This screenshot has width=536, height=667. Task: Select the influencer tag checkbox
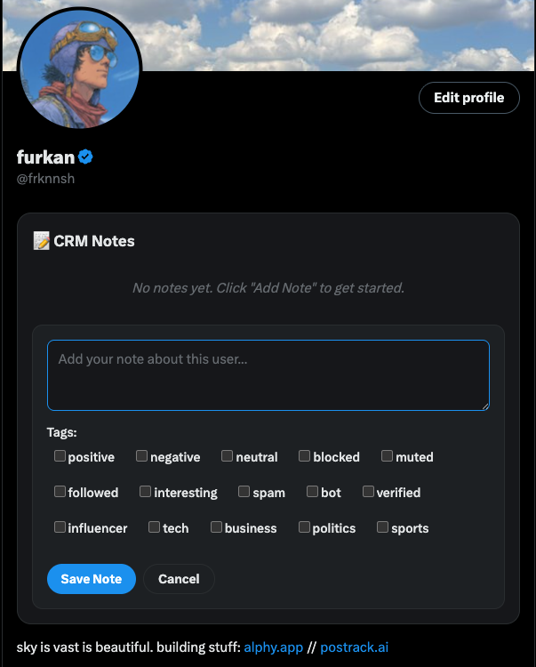[60, 527]
